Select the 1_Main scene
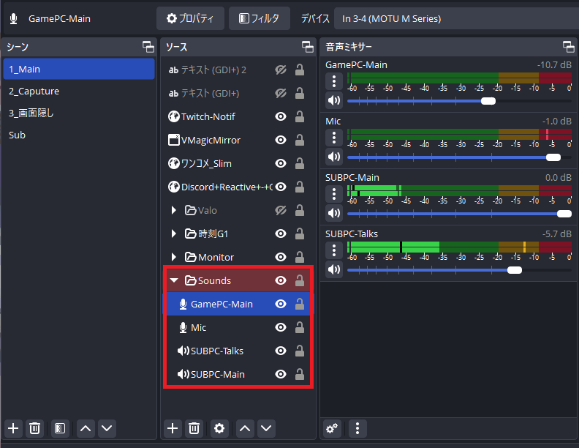 point(79,69)
